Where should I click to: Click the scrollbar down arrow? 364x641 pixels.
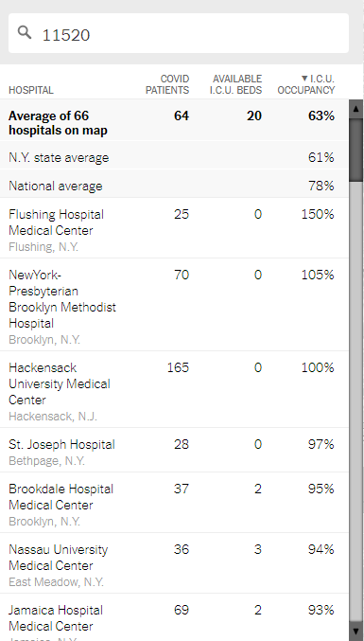point(355,631)
